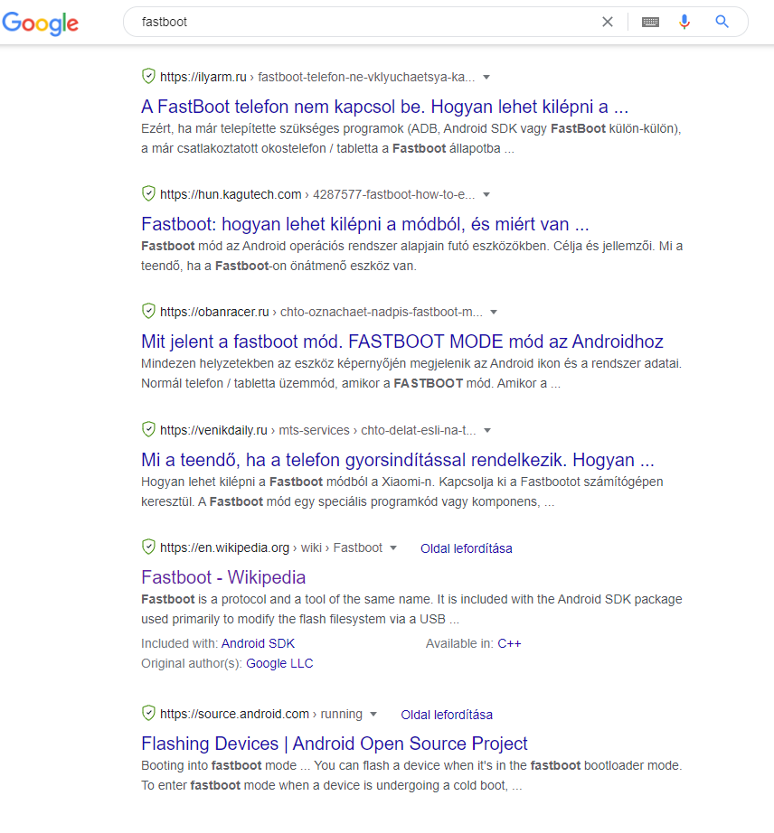Screen dimensions: 774x833
Task: Click the https://ilyarm.ru URL text
Action: [203, 77]
